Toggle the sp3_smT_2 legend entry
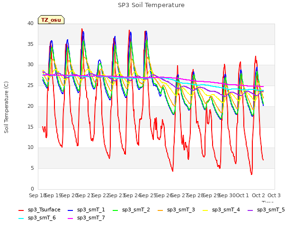Image resolution: width=303 pixels, height=227 pixels. tap(131, 210)
